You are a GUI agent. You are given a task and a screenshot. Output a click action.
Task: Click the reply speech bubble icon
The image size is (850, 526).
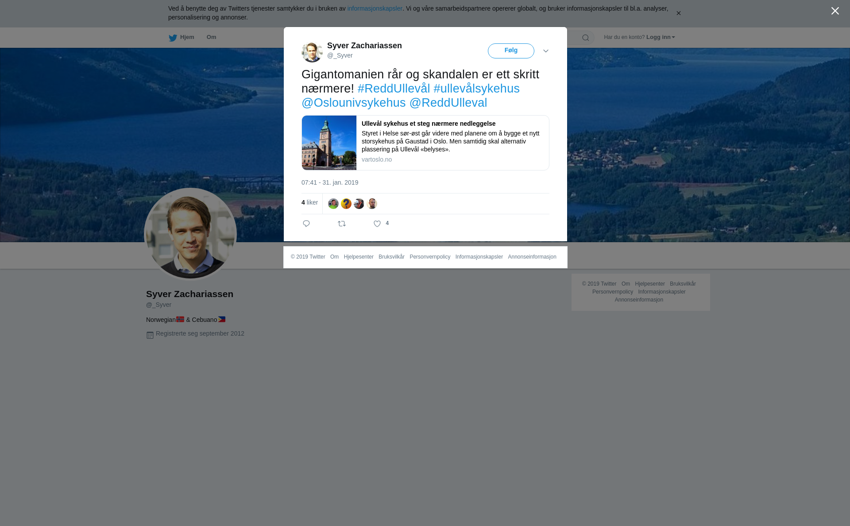(306, 224)
